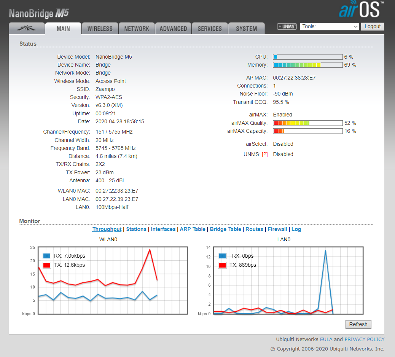Open the Tools dropdown
395x357 pixels.
[330, 27]
